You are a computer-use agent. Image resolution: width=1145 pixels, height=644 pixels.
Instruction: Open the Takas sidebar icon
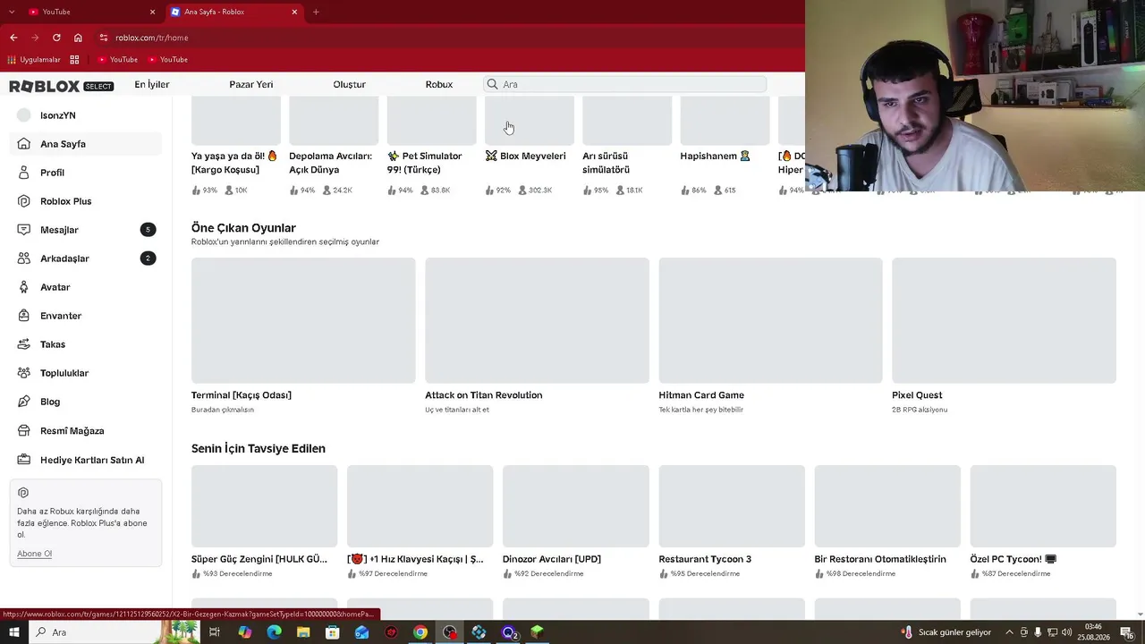click(24, 344)
